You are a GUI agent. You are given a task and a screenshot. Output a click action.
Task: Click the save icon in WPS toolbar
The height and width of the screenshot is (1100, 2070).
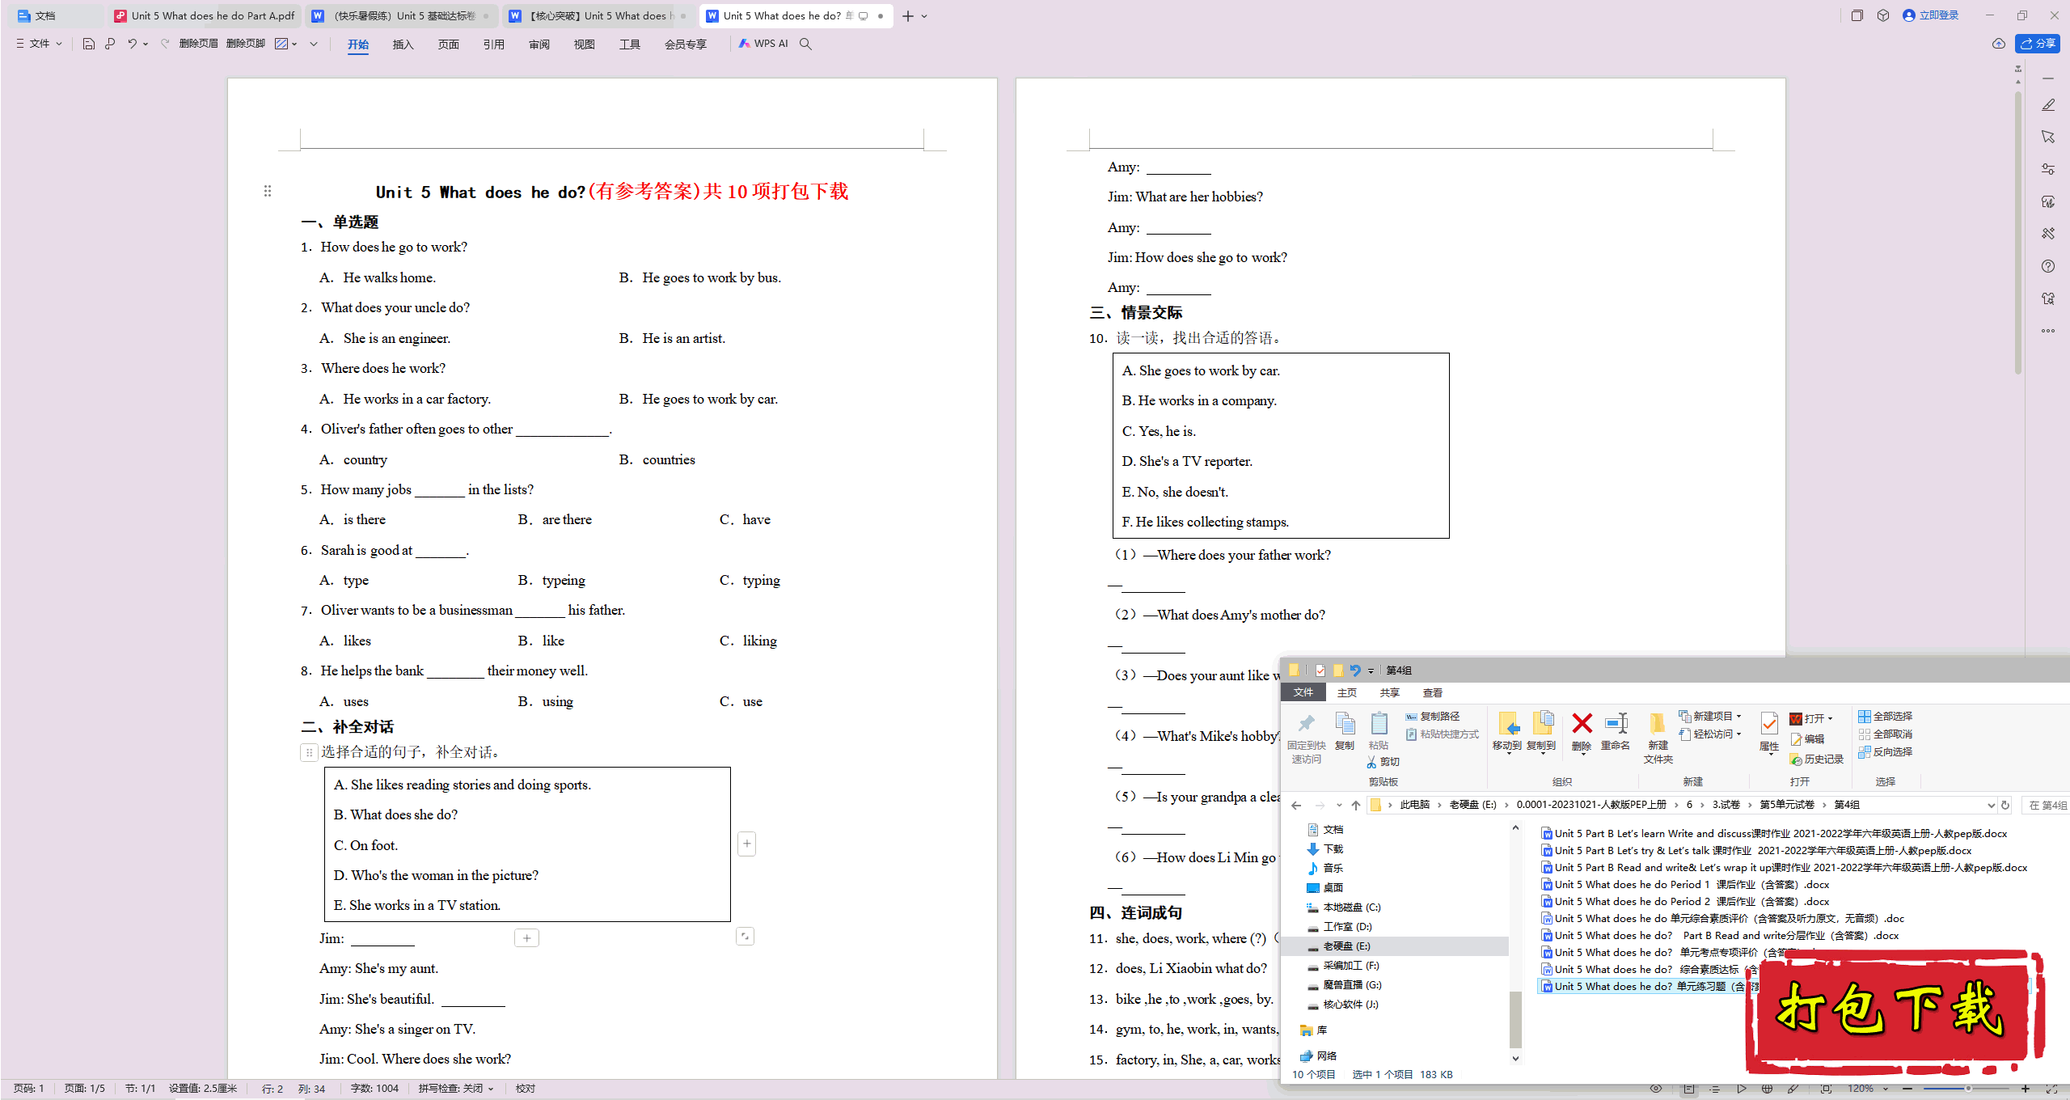[89, 44]
